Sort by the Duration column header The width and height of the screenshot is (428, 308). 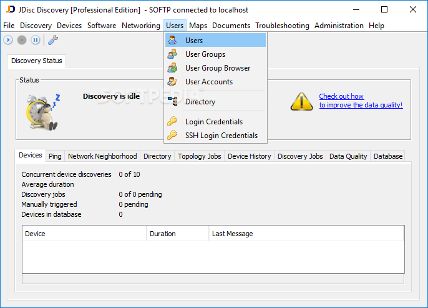178,234
